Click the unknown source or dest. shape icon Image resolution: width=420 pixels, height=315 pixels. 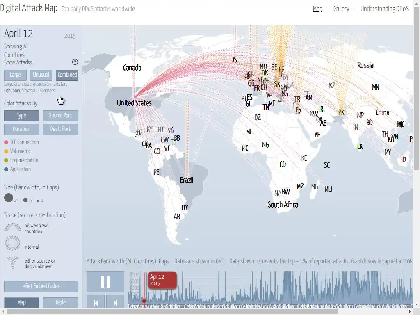[x=13, y=262]
